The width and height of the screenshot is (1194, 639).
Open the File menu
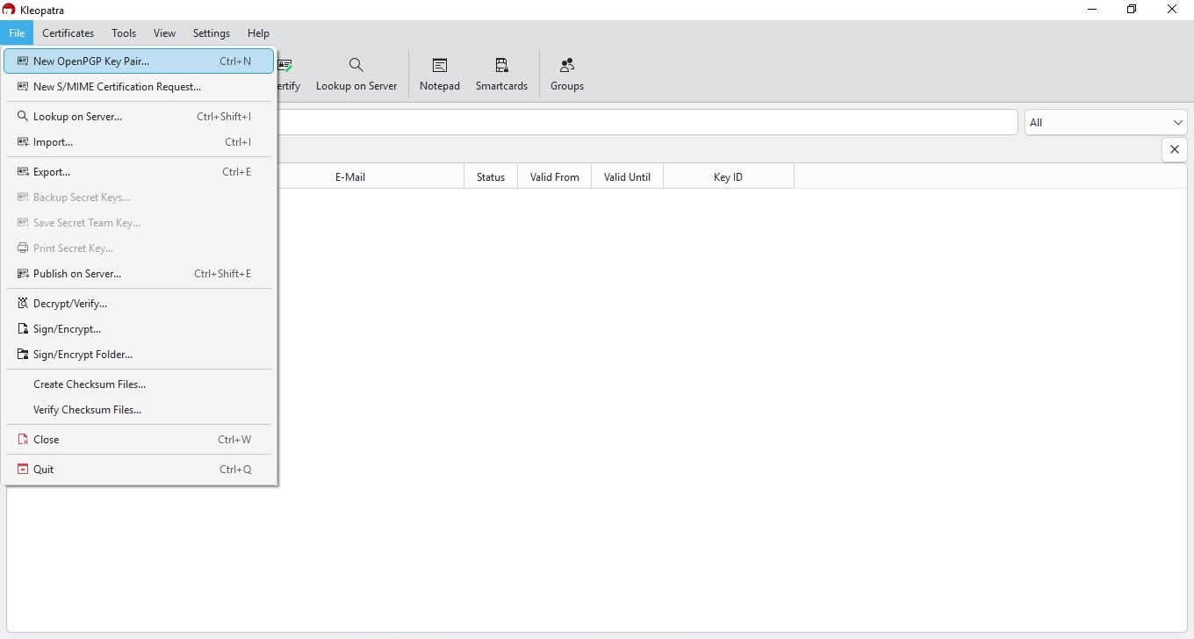17,33
